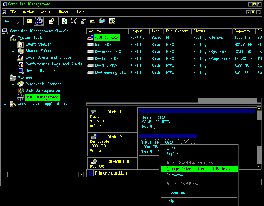This screenshot has height=206, width=264.
Task: Open the Action menu
Action: (29, 12)
